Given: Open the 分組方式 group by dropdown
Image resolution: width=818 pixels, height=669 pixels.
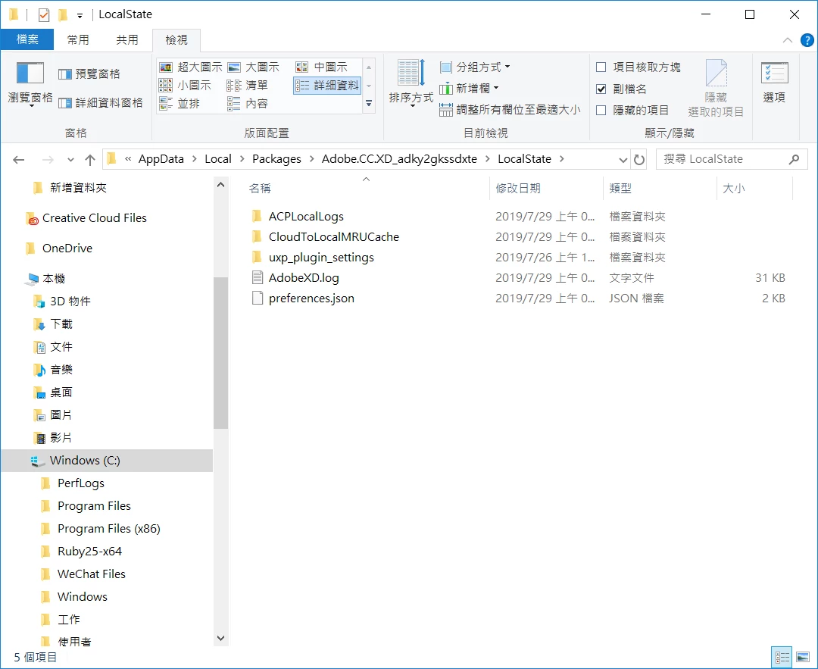Looking at the screenshot, I should point(475,67).
